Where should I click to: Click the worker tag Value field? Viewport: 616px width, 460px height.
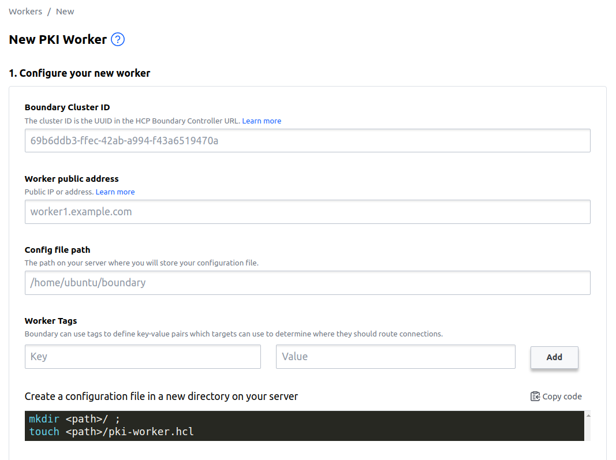click(395, 357)
